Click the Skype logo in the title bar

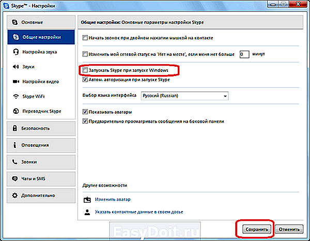pos(6,6)
